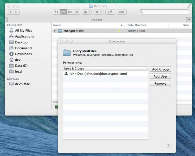
Task: Sort by Size column
Action: [x=180, y=25]
